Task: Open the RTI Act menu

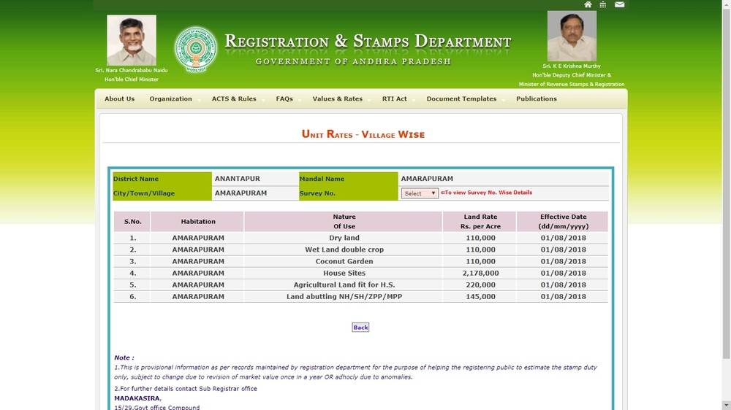Action: tap(395, 98)
